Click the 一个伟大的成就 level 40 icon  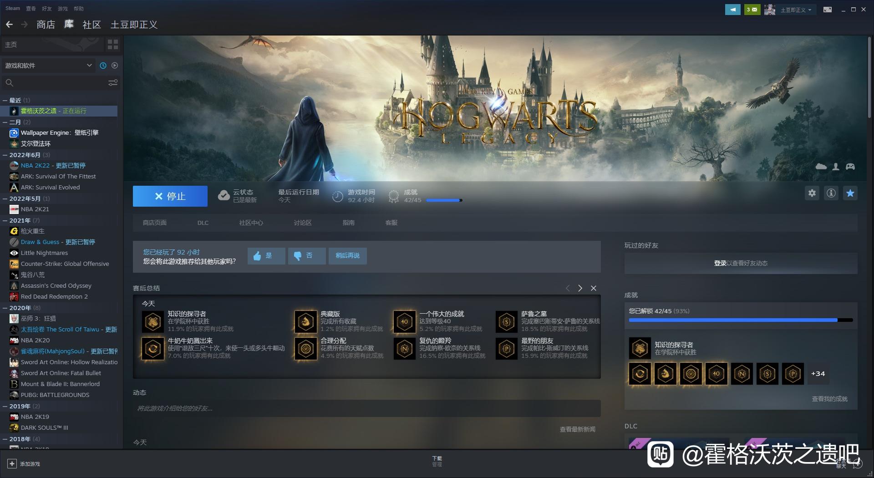(405, 322)
